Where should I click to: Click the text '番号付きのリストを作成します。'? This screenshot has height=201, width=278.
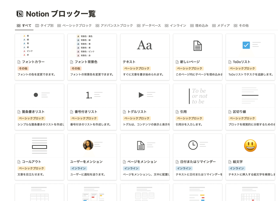point(91,124)
